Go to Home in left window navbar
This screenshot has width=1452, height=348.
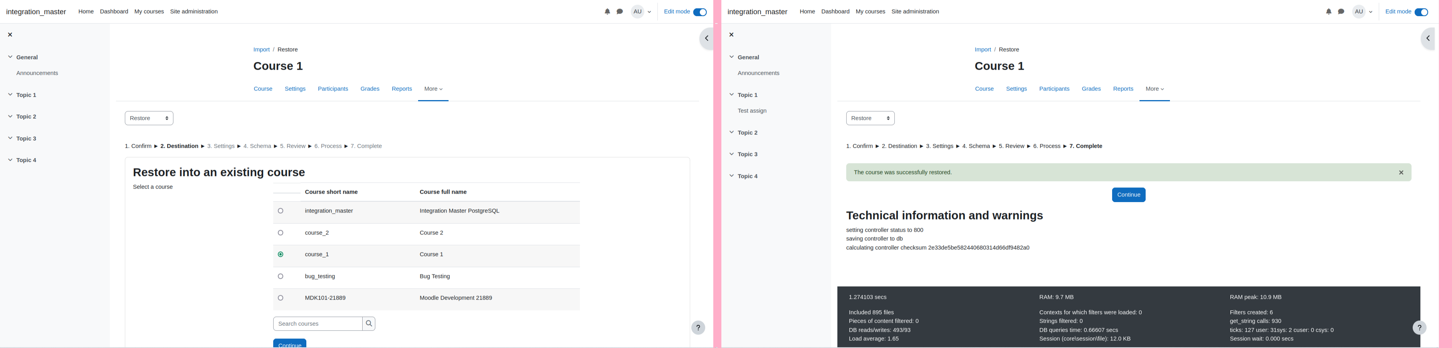tap(86, 12)
